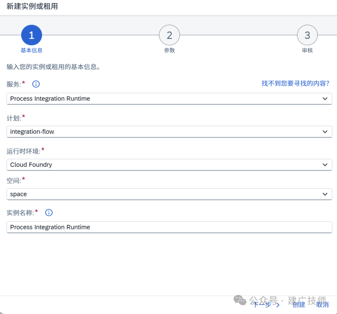Image resolution: width=337 pixels, height=314 pixels.
Task: Open the 服务 dropdown showing Process Integration Runtime
Action: pos(169,99)
